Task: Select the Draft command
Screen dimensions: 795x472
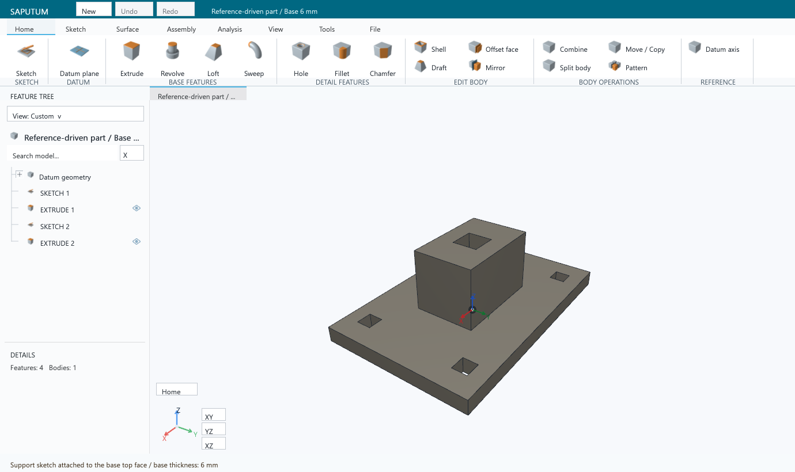Action: point(430,67)
